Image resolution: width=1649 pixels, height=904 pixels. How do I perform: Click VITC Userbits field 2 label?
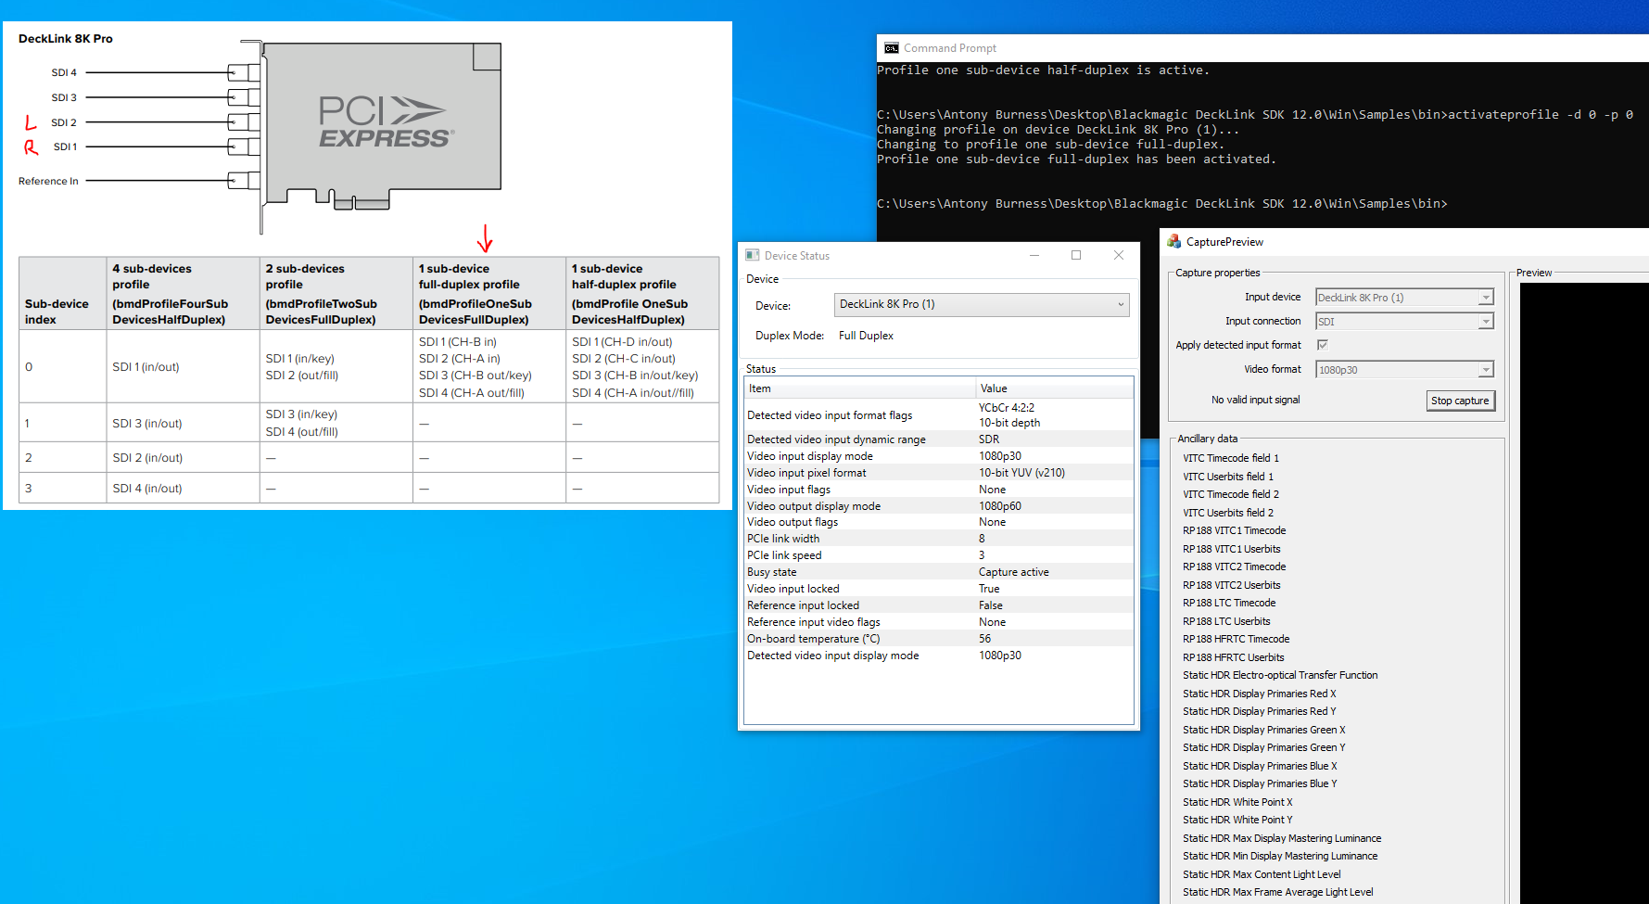[1228, 513]
